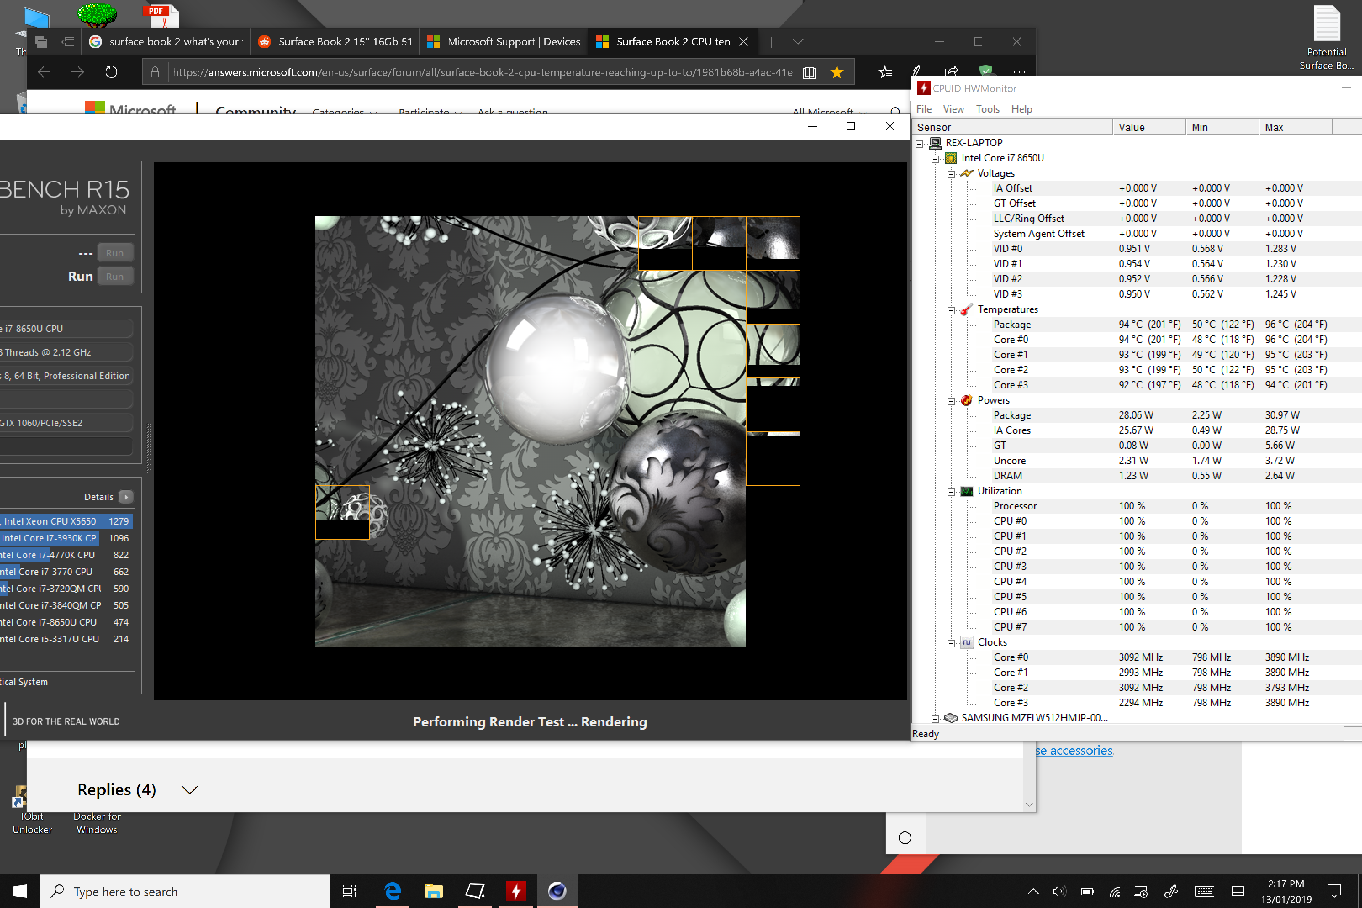Refresh the page in the Edge toolbar
Viewport: 1362px width, 908px height.
pyautogui.click(x=111, y=72)
